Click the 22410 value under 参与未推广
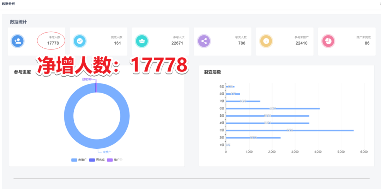The height and width of the screenshot is (189, 381). [x=302, y=43]
